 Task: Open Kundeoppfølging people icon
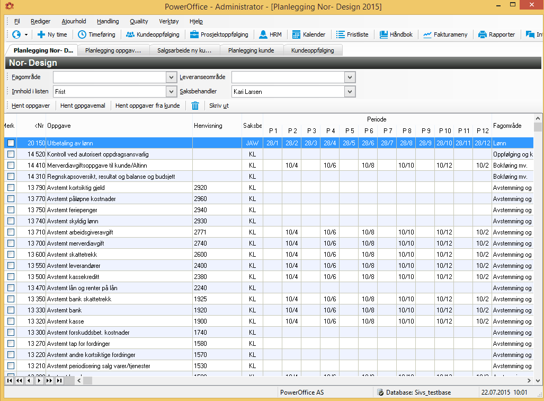tap(130, 34)
